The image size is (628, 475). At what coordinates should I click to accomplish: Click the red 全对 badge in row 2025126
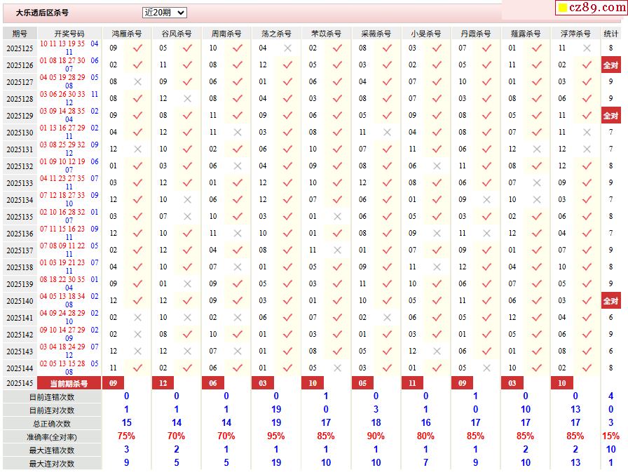point(610,65)
